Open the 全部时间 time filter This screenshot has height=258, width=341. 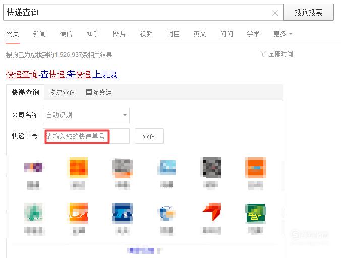(280, 54)
